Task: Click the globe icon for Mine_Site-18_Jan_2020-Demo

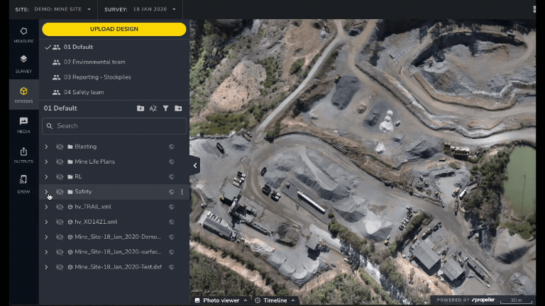Action: (x=171, y=237)
